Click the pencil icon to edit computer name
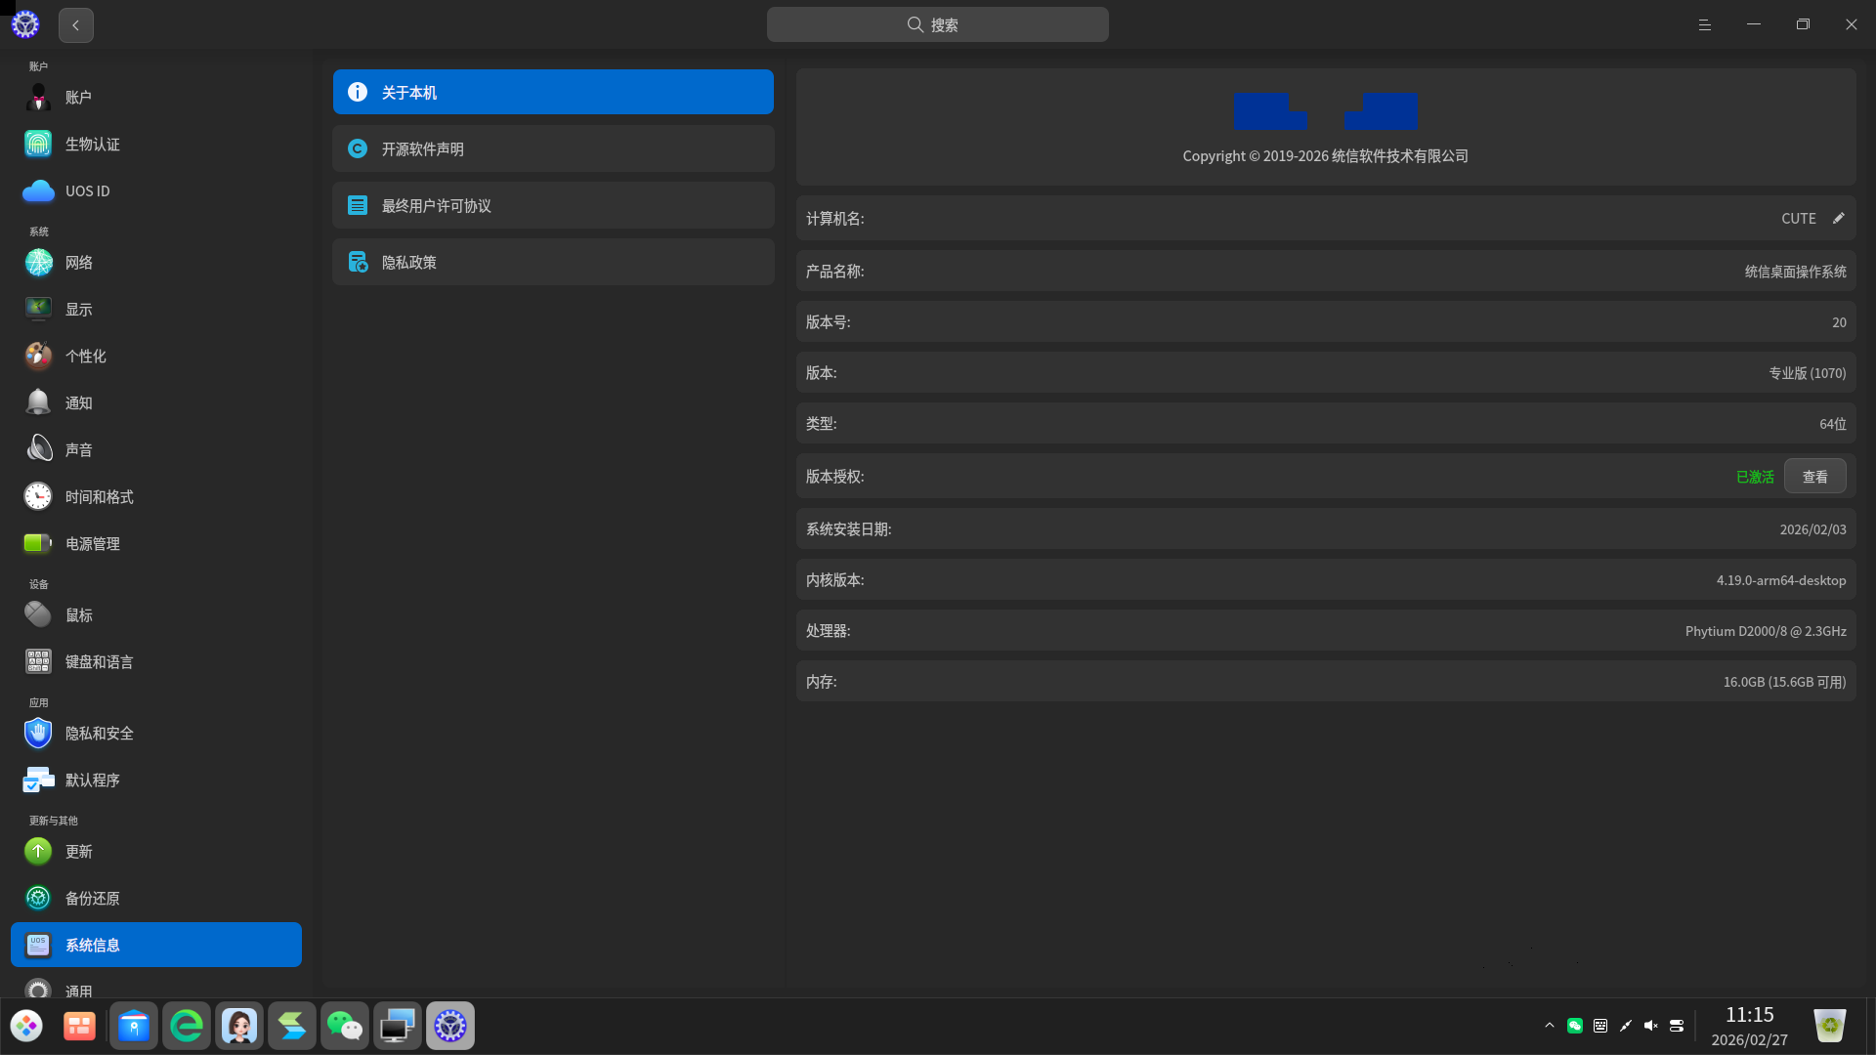 click(x=1838, y=219)
